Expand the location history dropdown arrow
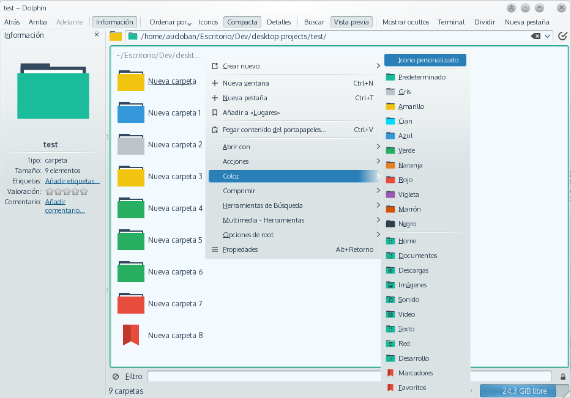This screenshot has width=571, height=398. click(547, 36)
